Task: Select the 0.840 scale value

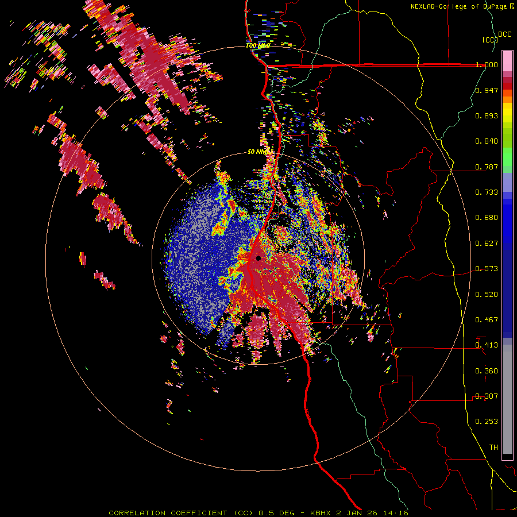Action: (x=487, y=141)
